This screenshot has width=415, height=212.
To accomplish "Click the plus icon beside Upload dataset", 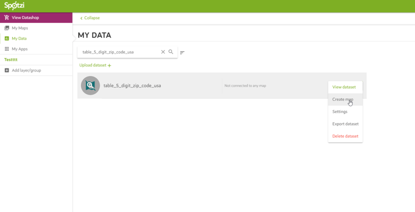I will [109, 65].
